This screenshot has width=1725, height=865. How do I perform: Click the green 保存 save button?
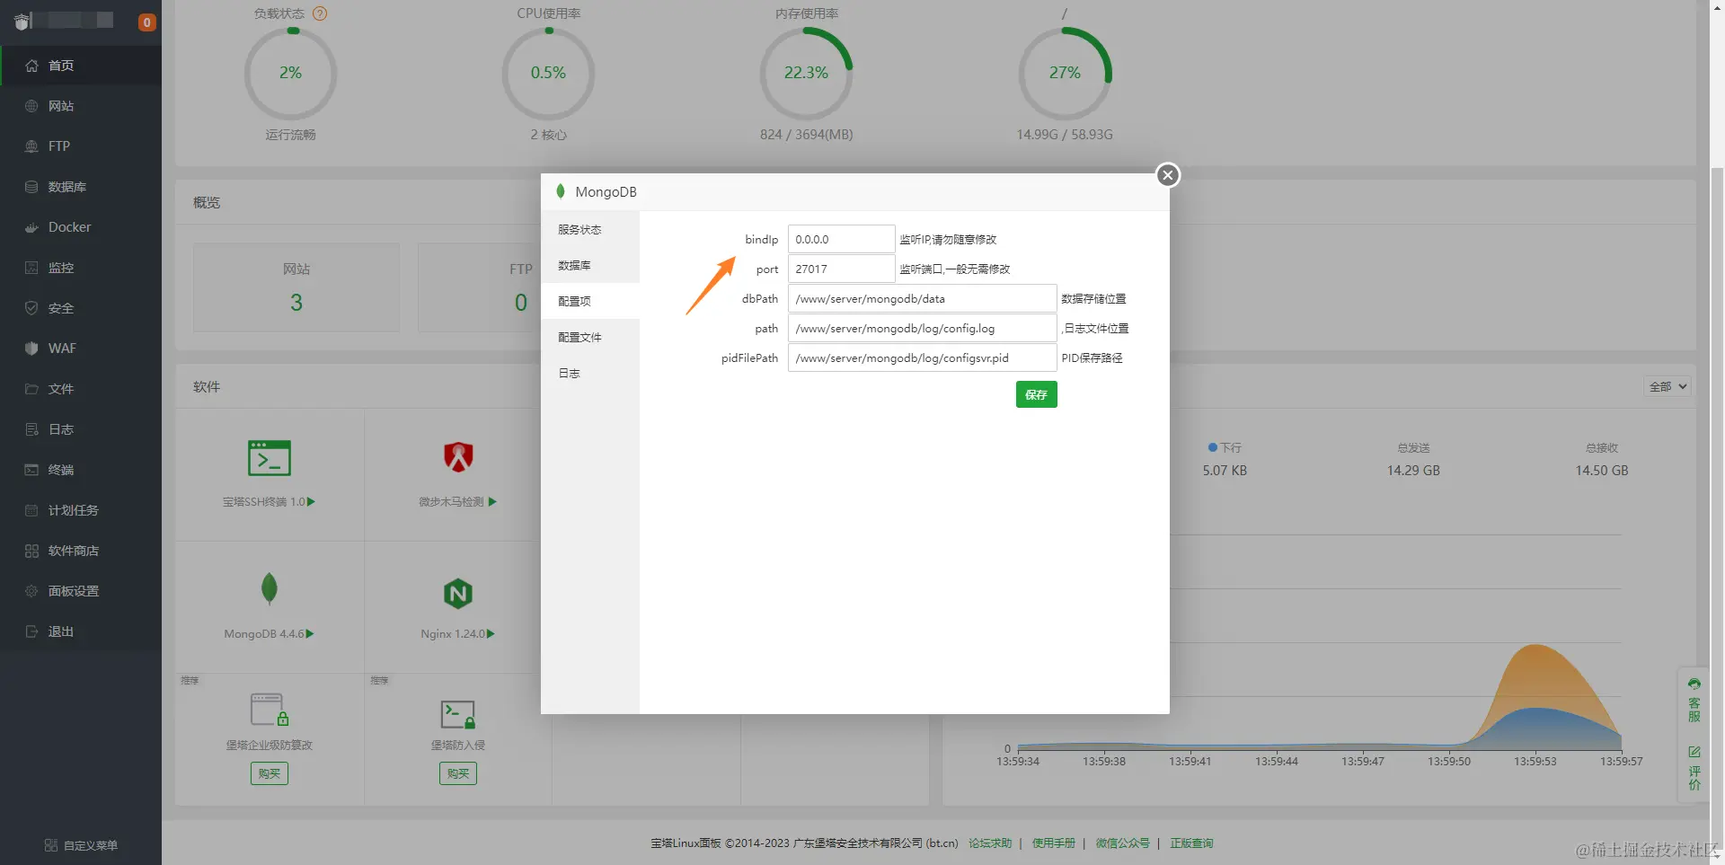tap(1036, 394)
